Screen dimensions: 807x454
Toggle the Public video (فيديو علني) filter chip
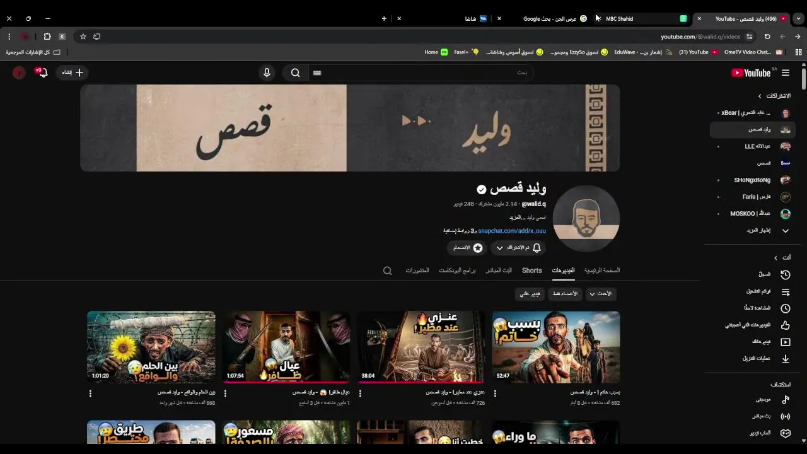click(x=530, y=294)
